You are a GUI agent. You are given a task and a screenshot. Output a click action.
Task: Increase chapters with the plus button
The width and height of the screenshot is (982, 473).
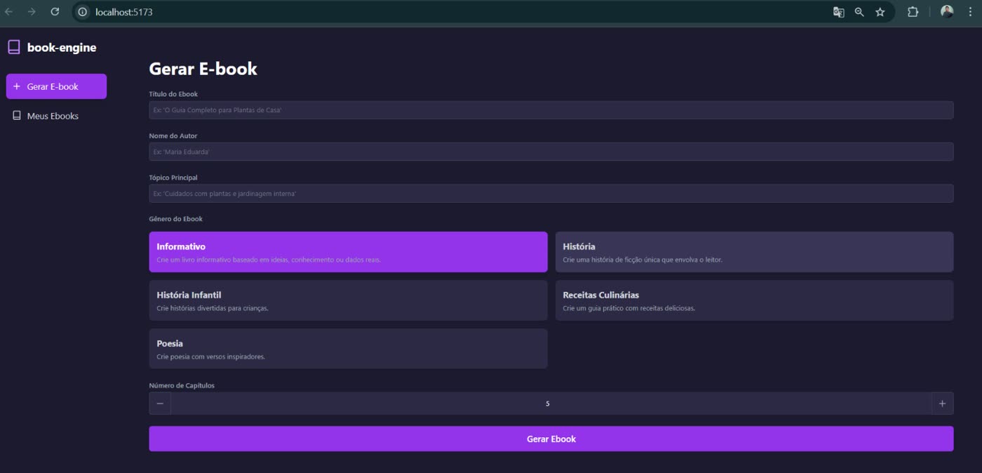pos(942,404)
